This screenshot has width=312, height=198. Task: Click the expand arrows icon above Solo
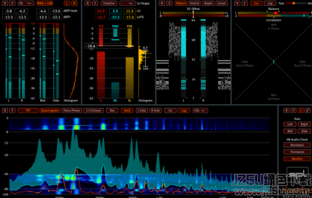(x=308, y=110)
